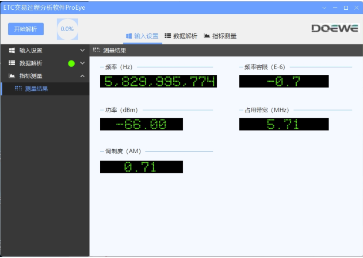Click the grid icon on the 输入设置 tab

point(128,36)
